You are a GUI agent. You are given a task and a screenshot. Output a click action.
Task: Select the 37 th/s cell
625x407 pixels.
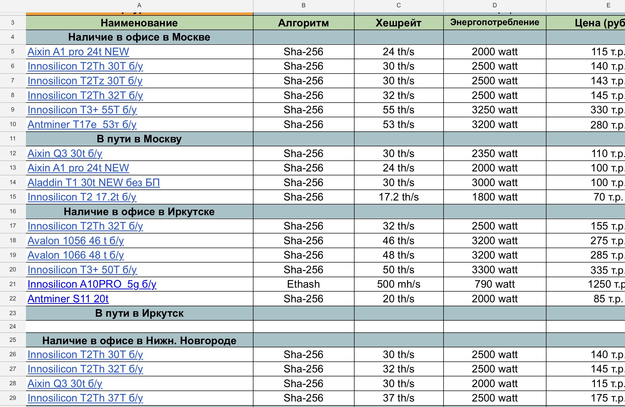point(399,398)
